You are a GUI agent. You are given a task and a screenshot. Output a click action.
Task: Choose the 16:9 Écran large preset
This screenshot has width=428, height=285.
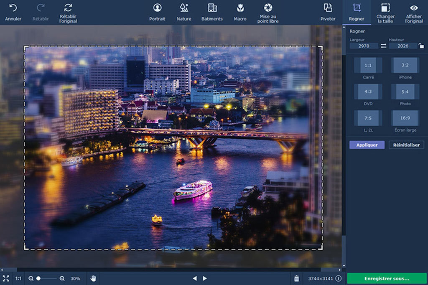point(405,118)
